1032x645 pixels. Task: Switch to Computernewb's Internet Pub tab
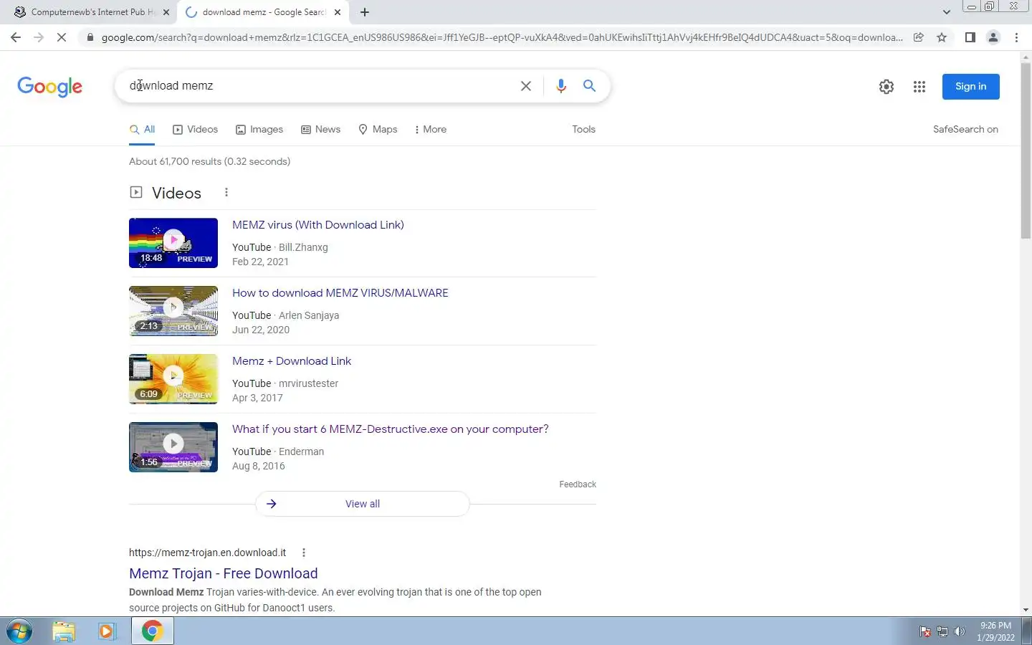(x=92, y=12)
